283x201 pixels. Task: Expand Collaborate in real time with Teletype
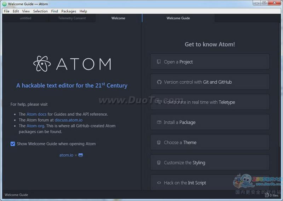[x=210, y=102]
